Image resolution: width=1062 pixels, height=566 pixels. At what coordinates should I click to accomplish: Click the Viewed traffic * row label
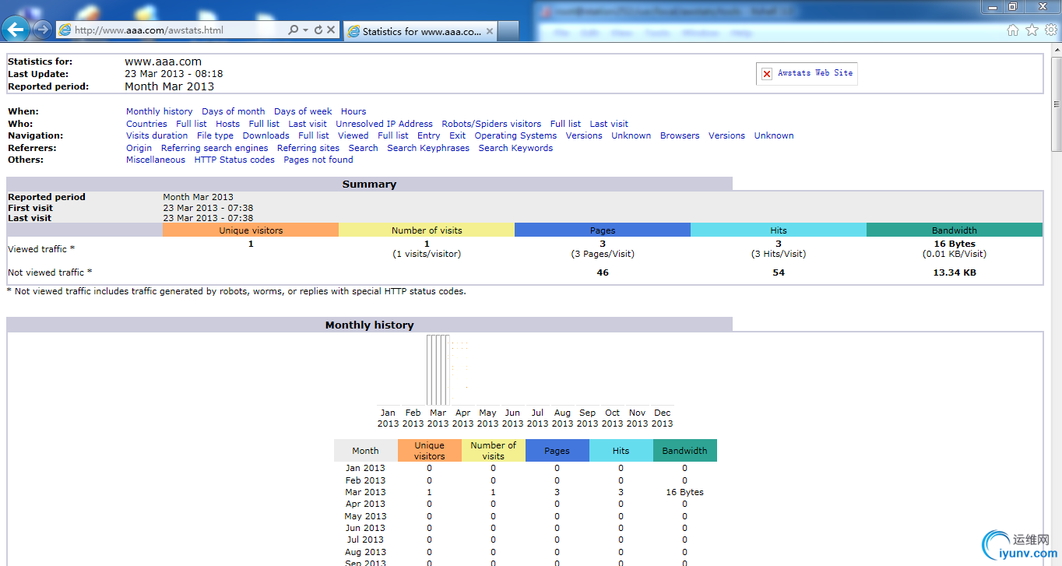point(41,249)
